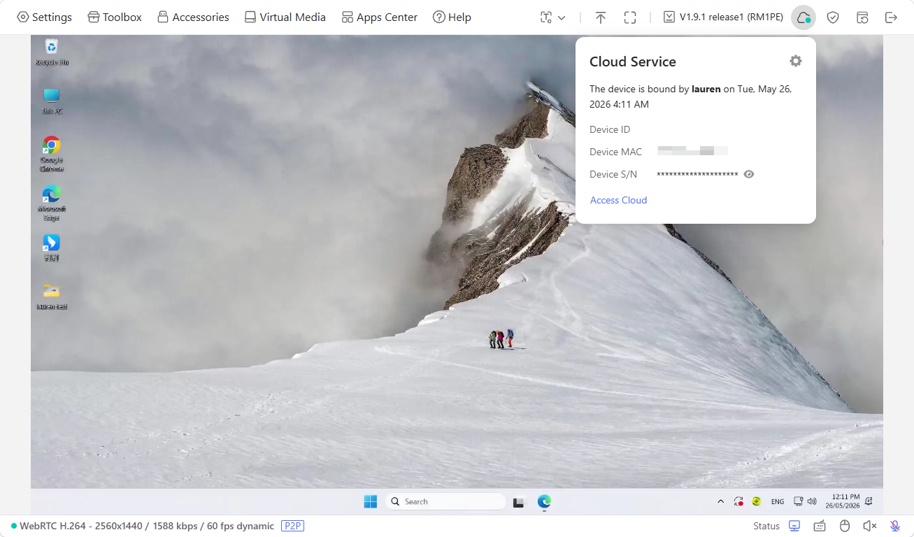Open Edge from the taskbar
Viewport: 914px width, 537px height.
[544, 501]
